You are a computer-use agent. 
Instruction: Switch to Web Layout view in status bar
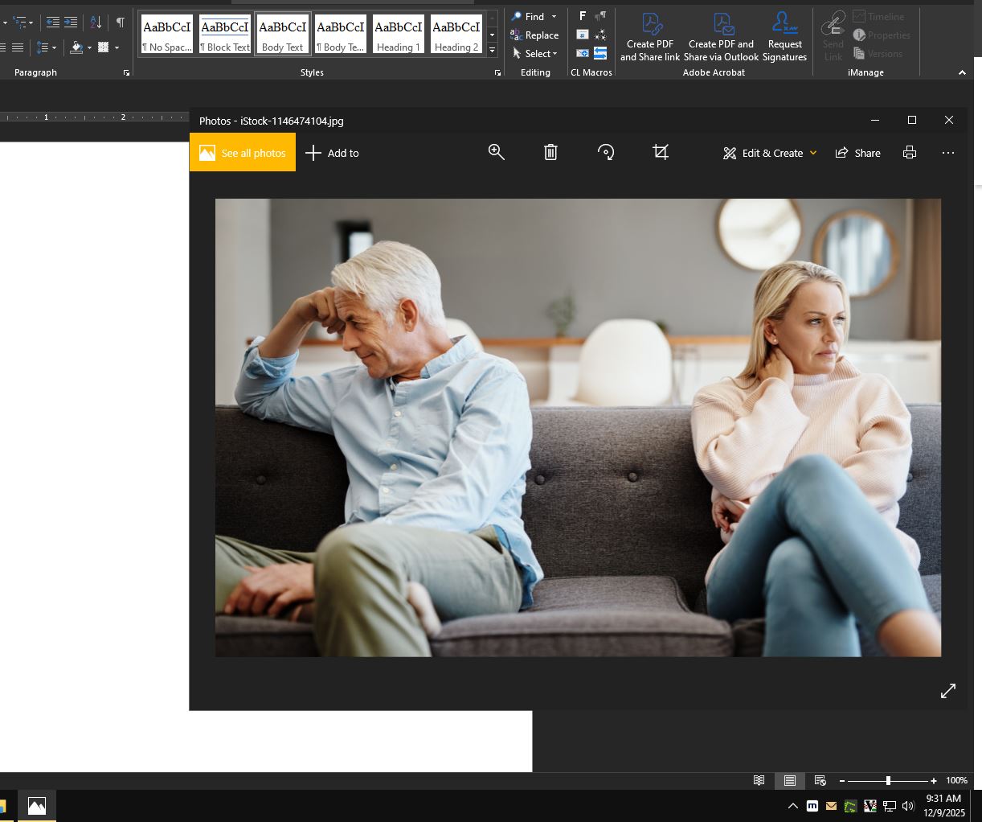[x=820, y=780]
